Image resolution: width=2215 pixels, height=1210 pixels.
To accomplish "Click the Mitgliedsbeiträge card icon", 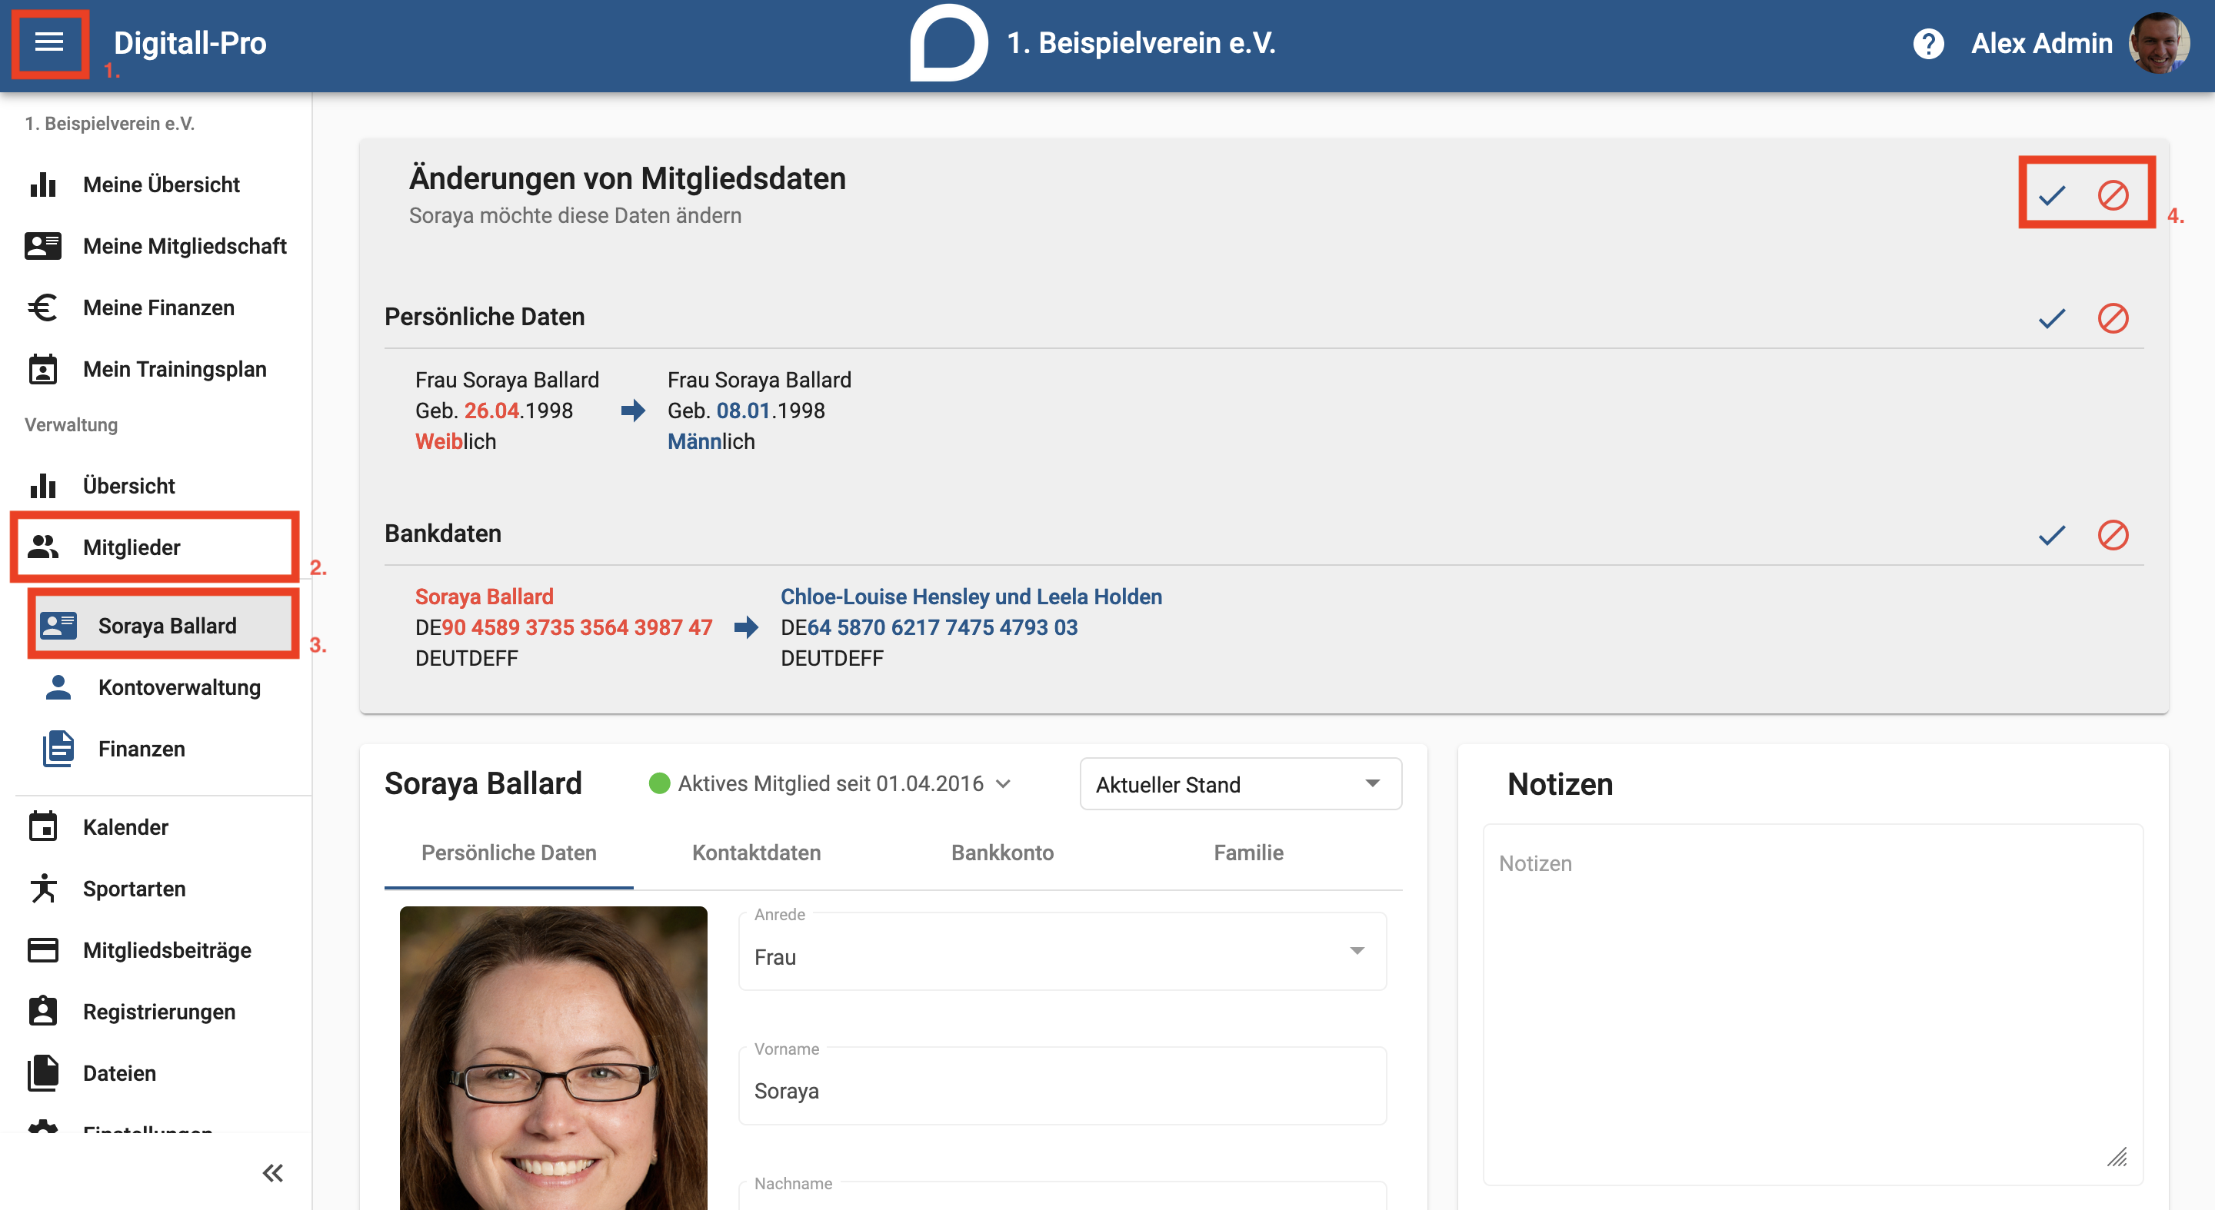I will [43, 949].
